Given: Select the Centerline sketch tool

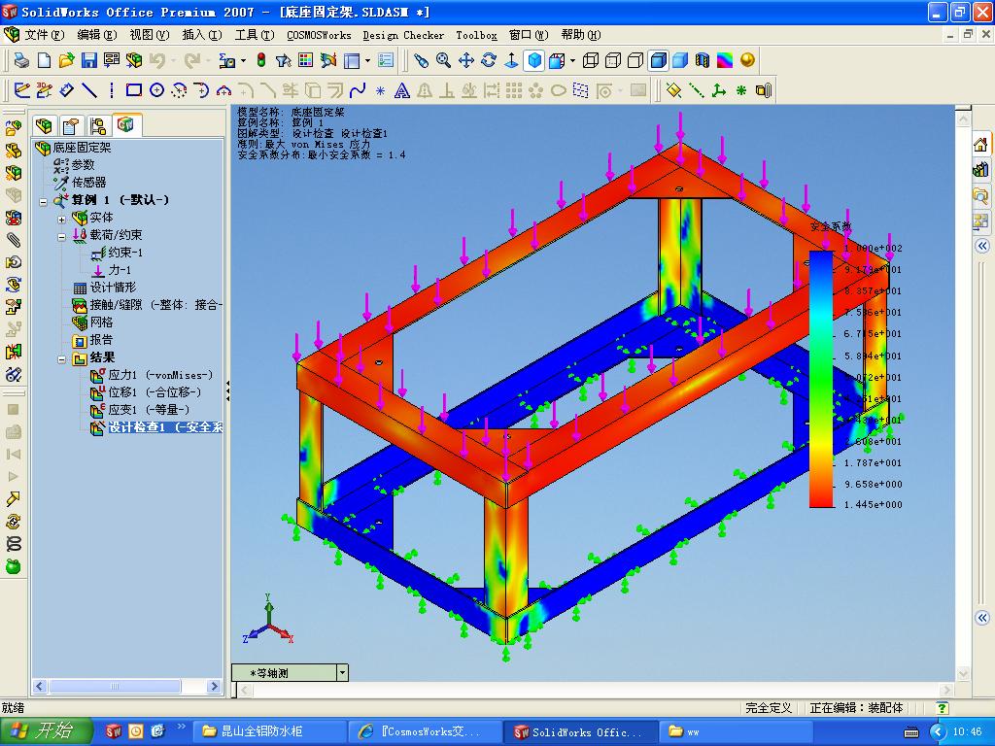Looking at the screenshot, I should [x=112, y=90].
